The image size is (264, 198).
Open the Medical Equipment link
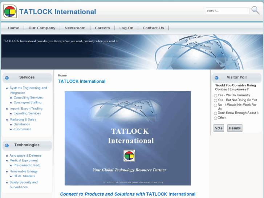pos(24,161)
